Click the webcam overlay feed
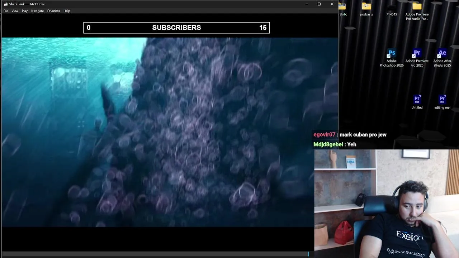The width and height of the screenshot is (459, 258). point(387,204)
